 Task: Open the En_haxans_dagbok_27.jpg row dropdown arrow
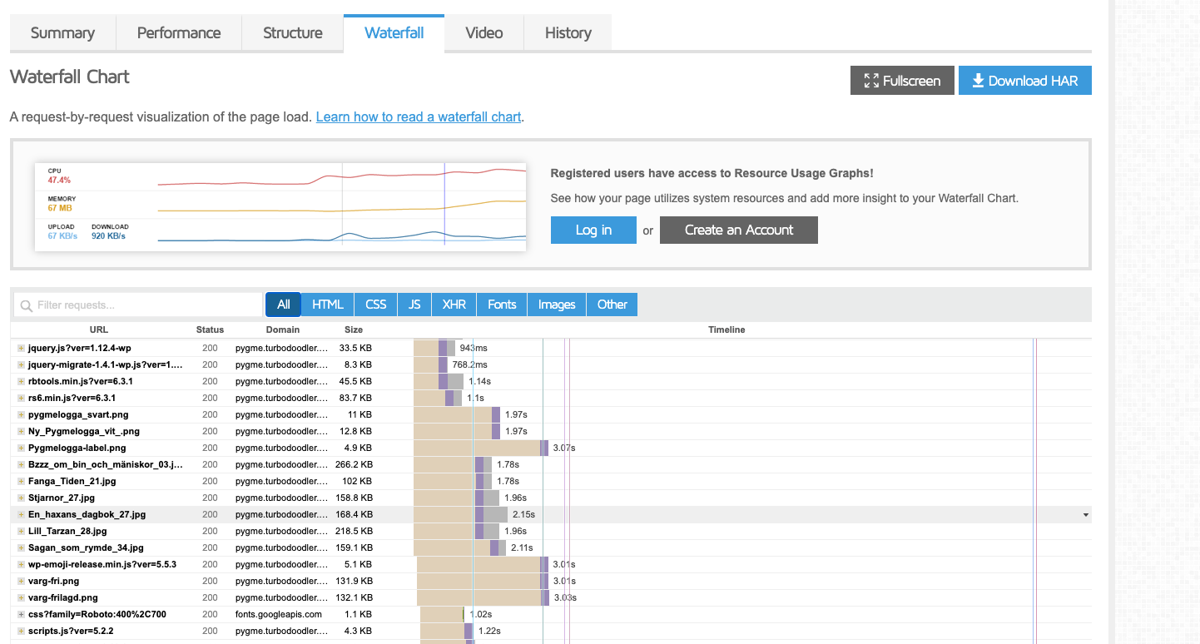click(x=1085, y=515)
